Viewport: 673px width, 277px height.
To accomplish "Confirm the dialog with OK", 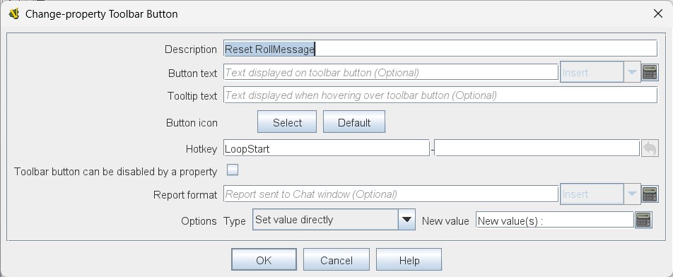I will pos(264,260).
